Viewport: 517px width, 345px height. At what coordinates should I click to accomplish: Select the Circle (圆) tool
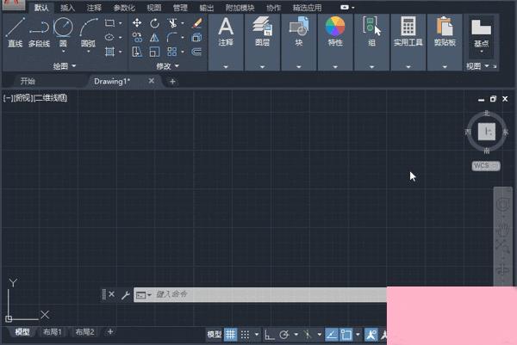63,28
